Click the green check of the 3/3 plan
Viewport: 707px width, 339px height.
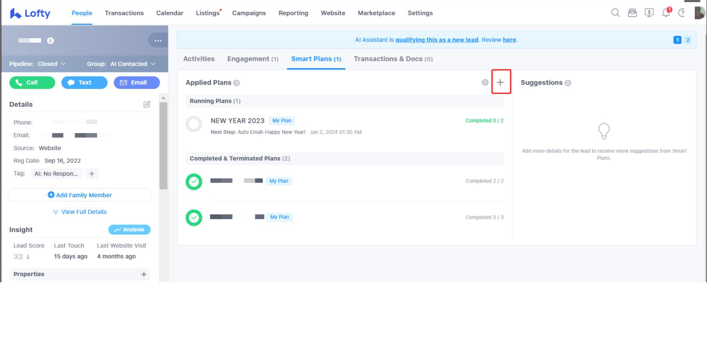(194, 218)
